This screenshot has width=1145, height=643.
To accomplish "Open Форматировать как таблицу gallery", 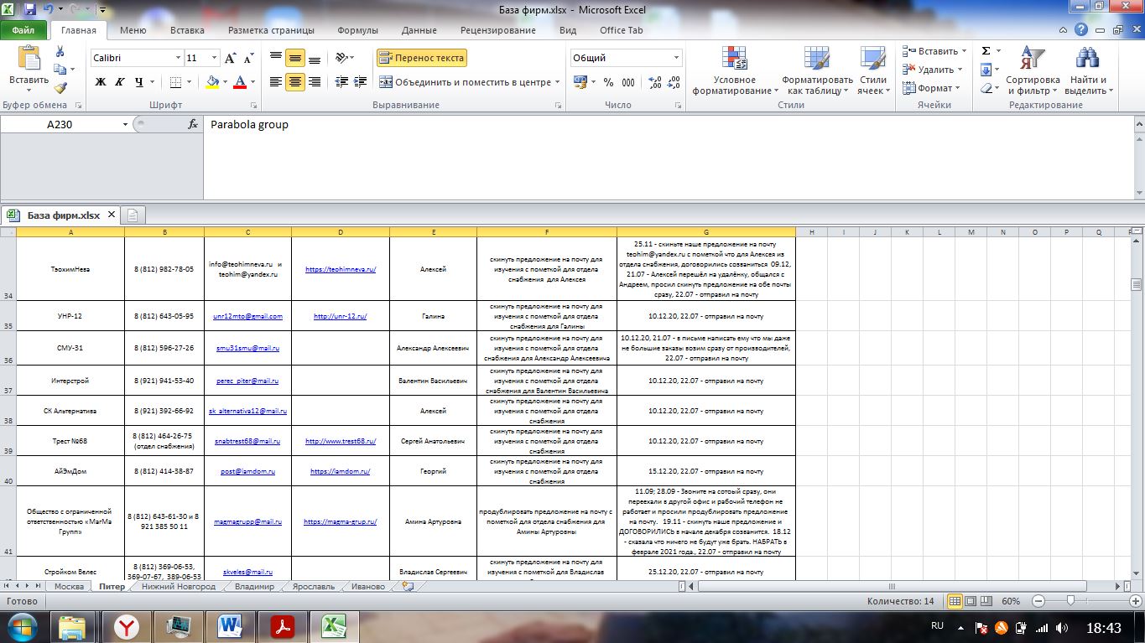I will point(817,70).
